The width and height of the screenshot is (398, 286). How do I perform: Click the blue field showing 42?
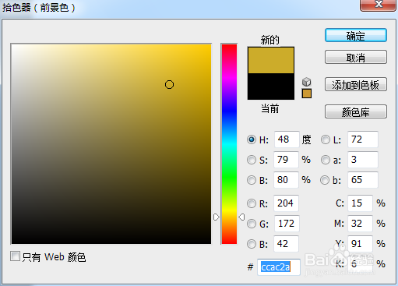point(286,244)
